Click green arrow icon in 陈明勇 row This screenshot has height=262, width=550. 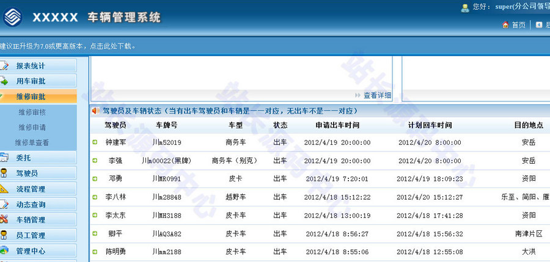pyautogui.click(x=95, y=252)
